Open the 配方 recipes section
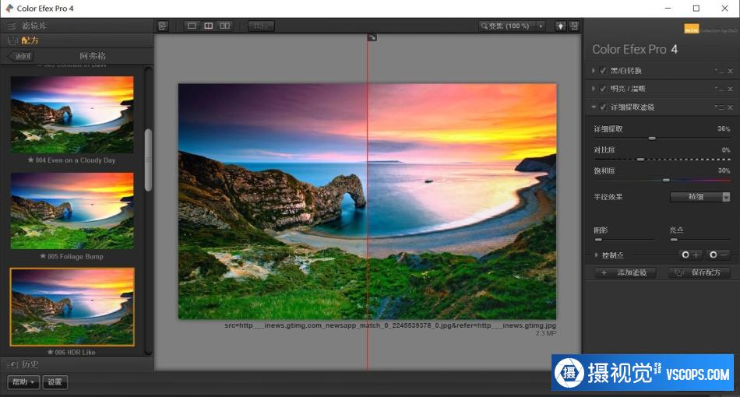This screenshot has height=397, width=740. tap(77, 40)
